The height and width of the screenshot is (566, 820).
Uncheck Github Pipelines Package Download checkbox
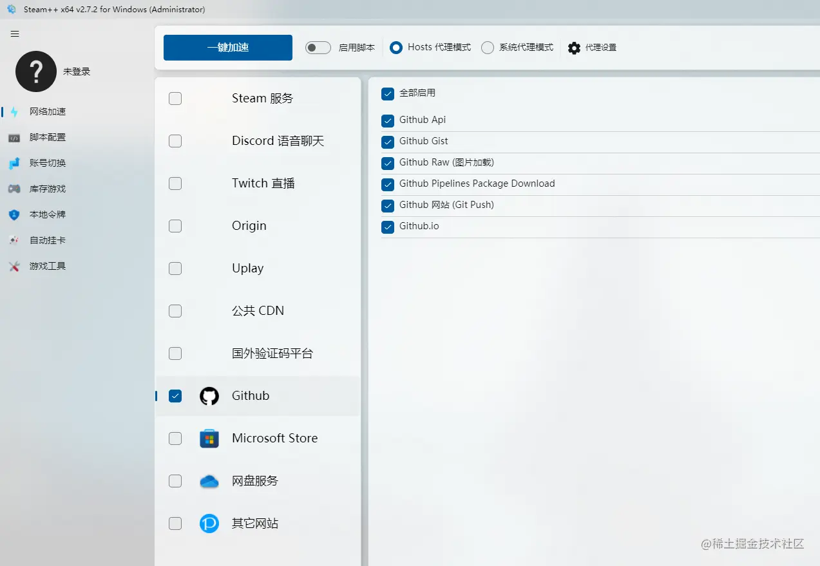click(388, 184)
